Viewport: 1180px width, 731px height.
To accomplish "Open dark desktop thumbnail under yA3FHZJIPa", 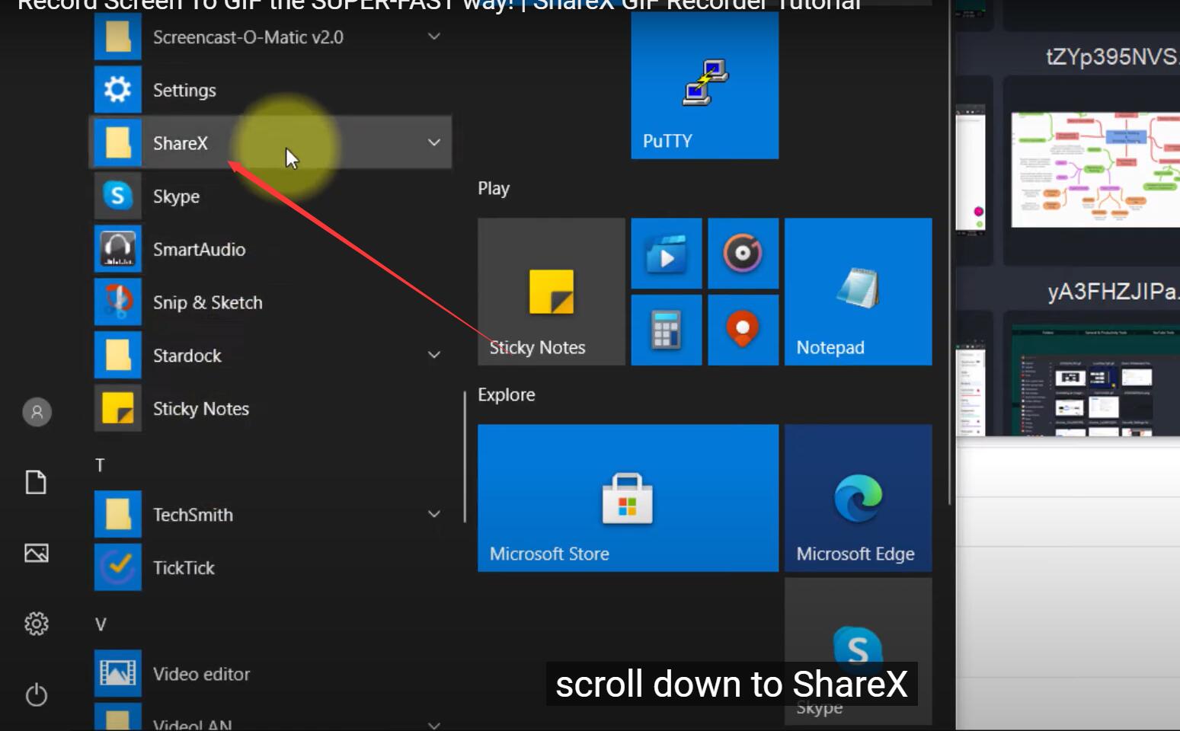I will click(x=1095, y=381).
